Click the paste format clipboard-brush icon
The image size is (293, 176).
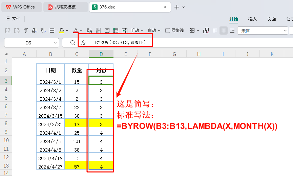tap(17, 31)
